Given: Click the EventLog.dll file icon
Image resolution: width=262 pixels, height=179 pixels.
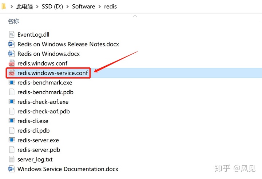Looking at the screenshot, I should coord(12,34).
